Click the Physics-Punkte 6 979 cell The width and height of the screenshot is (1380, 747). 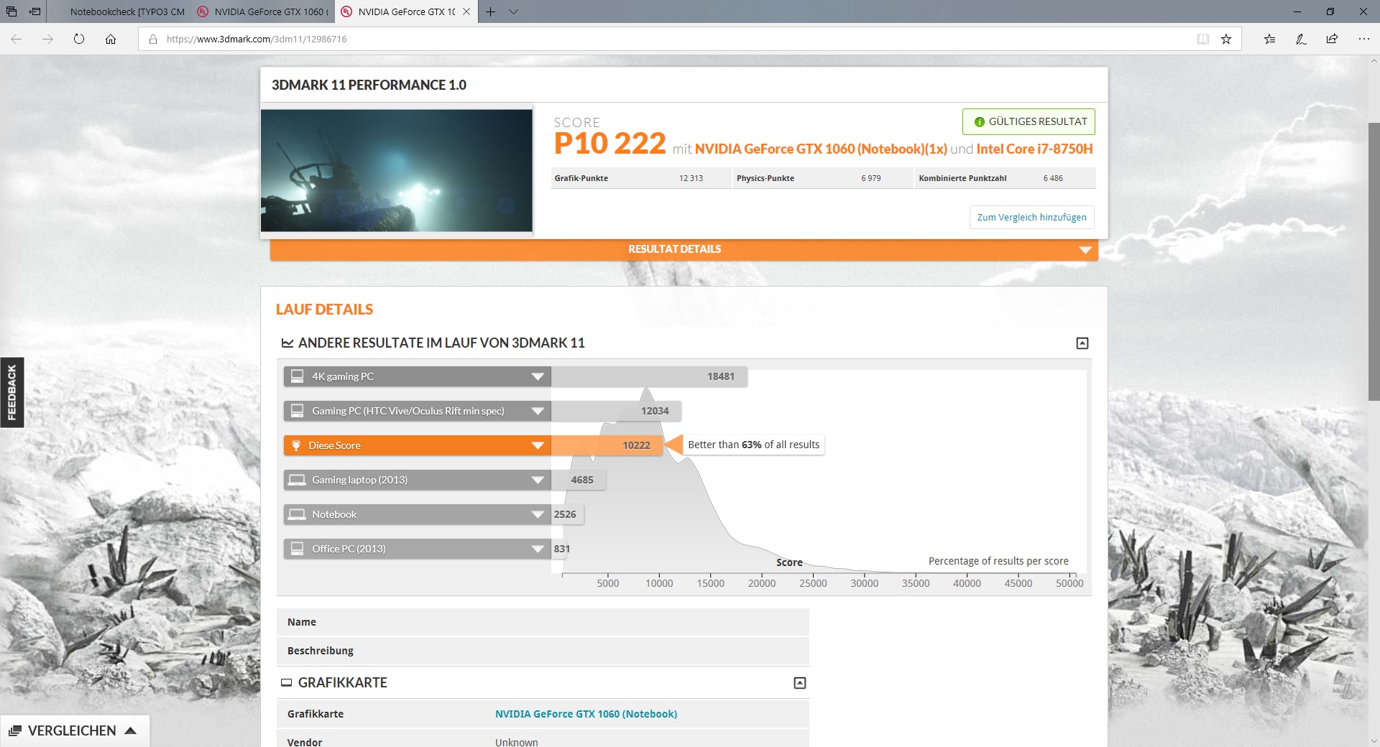tap(822, 178)
